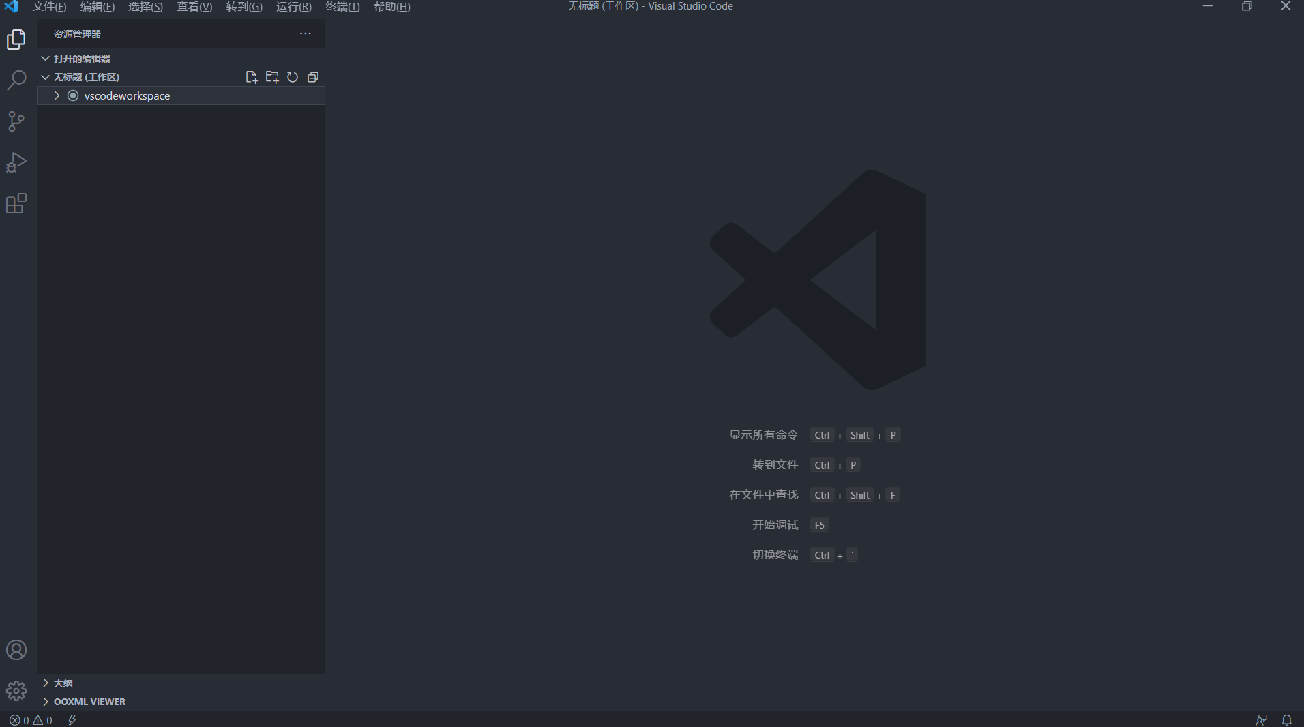Screen dimensions: 1304x727
Task: Open the Search view in activity bar
Action: [x=16, y=80]
